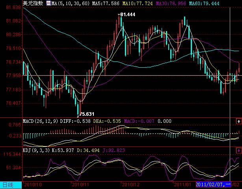Click the MA indicator icon beside 美元指数
Image resolution: width=242 pixels, height=189 pixels.
[x=48, y=3]
